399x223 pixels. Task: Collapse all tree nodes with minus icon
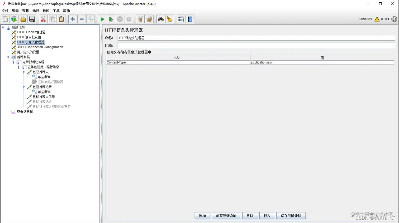point(82,19)
